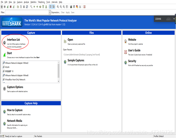This screenshot has height=138, width=176.
Task: Open preferences tools icon
Action: (x=80, y=7)
